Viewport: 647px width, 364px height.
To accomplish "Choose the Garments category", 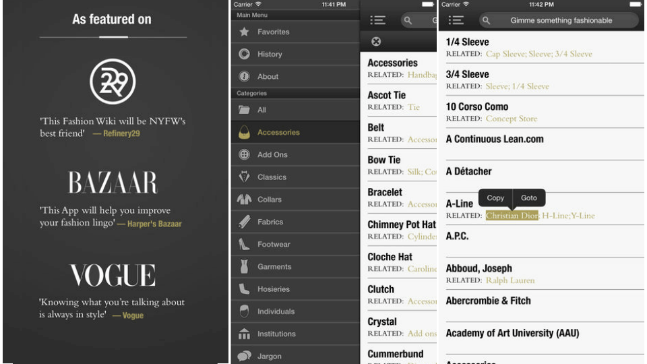I will tap(295, 267).
